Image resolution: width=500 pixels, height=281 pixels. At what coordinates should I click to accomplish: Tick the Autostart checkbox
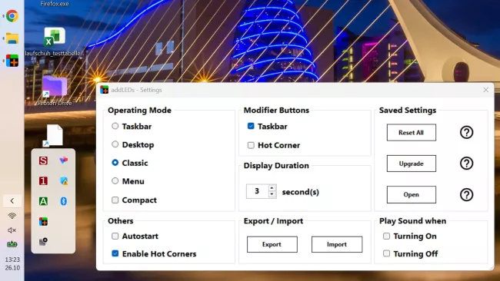pos(115,236)
